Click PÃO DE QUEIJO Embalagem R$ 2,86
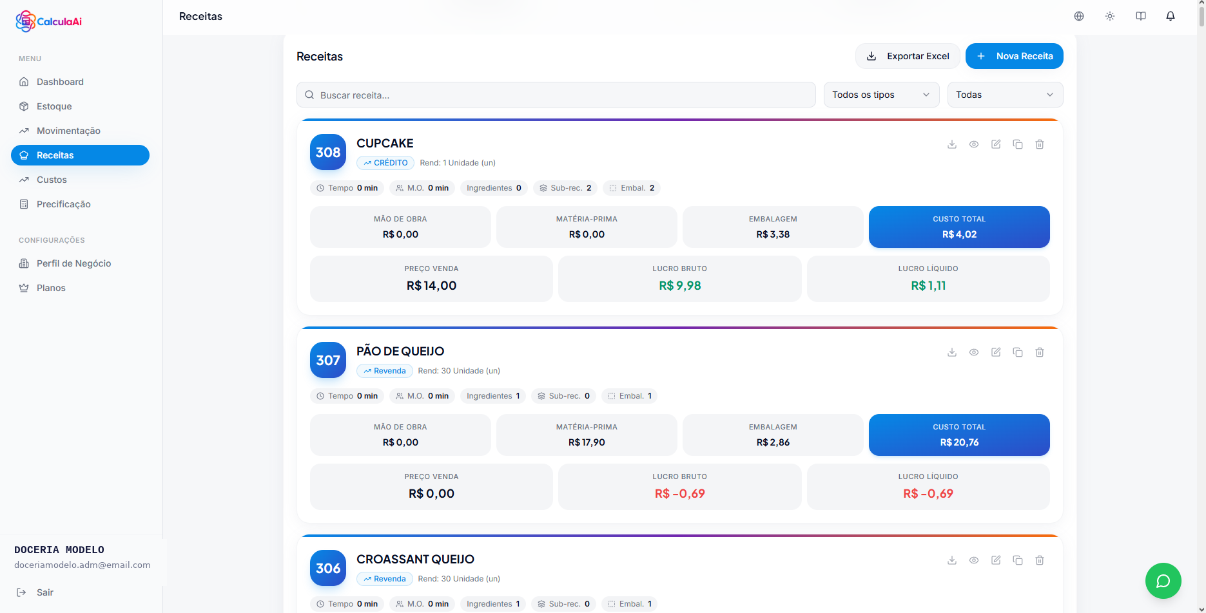1206x613 pixels. click(x=773, y=435)
